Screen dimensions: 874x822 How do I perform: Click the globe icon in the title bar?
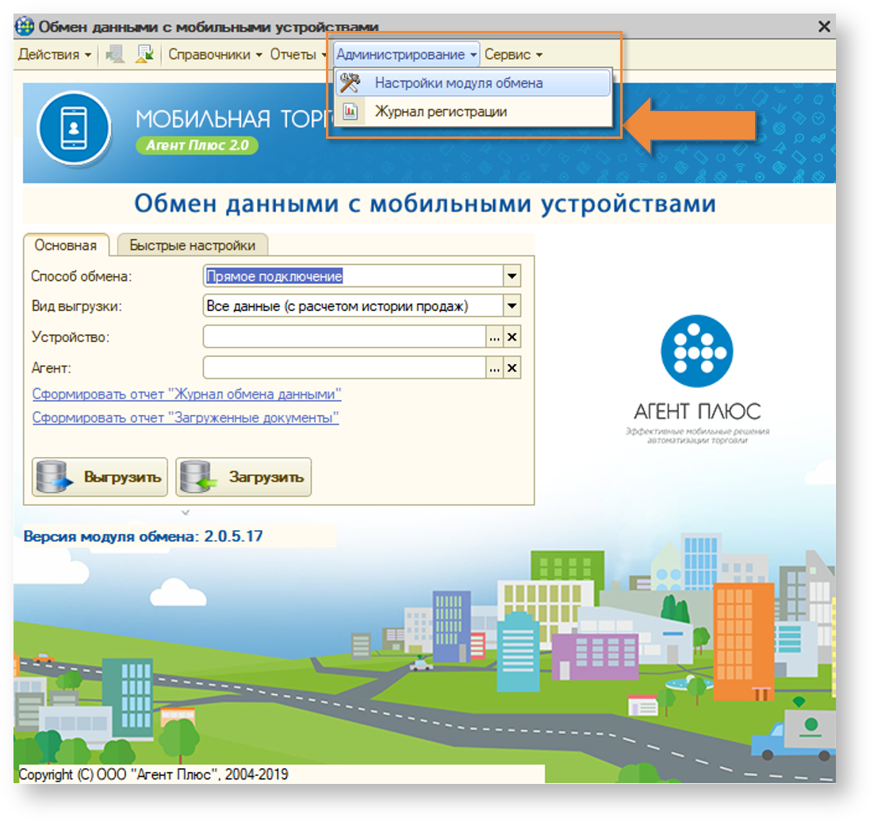tap(25, 26)
